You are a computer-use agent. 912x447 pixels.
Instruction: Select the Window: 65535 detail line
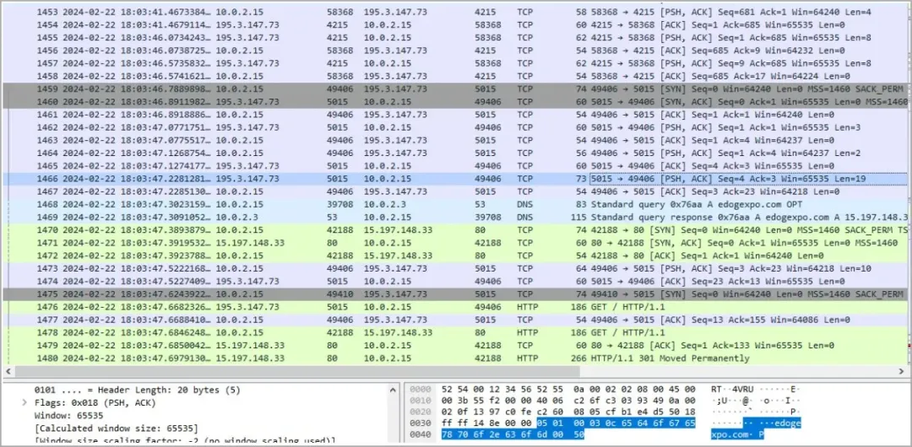(x=68, y=416)
